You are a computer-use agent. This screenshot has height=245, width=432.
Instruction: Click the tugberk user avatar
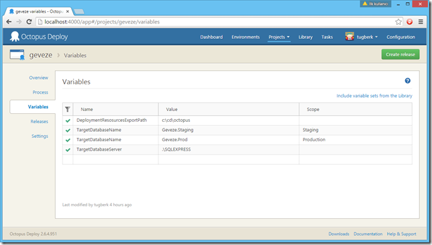click(349, 37)
